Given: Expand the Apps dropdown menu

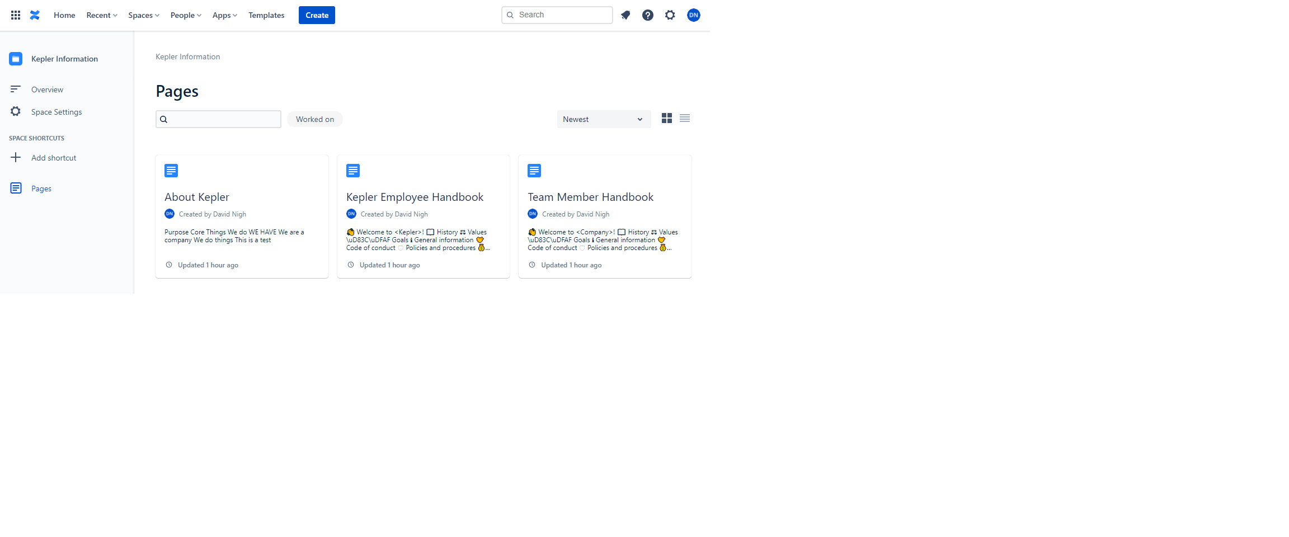Looking at the screenshot, I should 225,15.
